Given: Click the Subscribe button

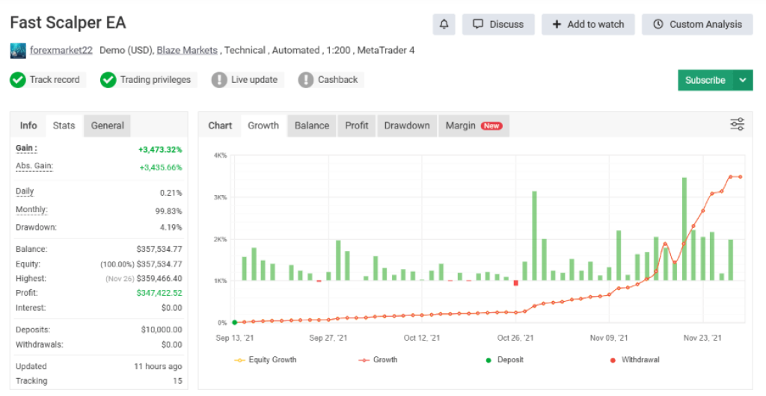Looking at the screenshot, I should click(x=705, y=81).
